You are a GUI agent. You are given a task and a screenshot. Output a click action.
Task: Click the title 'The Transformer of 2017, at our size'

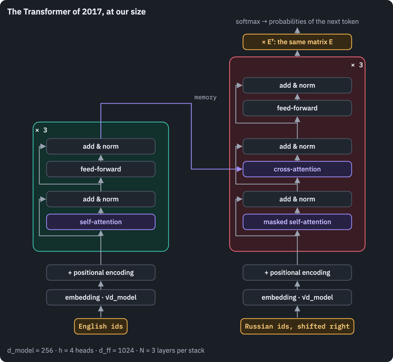[x=77, y=12]
